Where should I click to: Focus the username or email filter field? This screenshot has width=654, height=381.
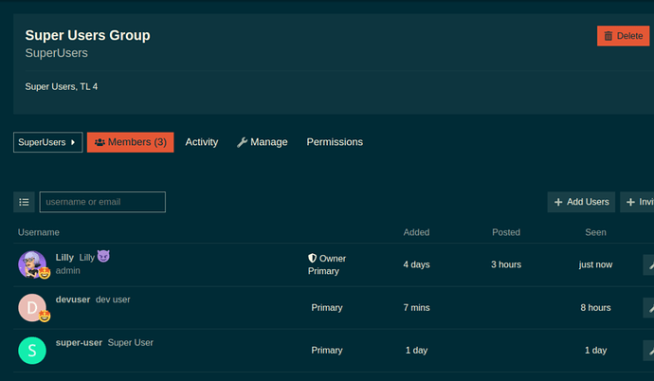pos(102,202)
